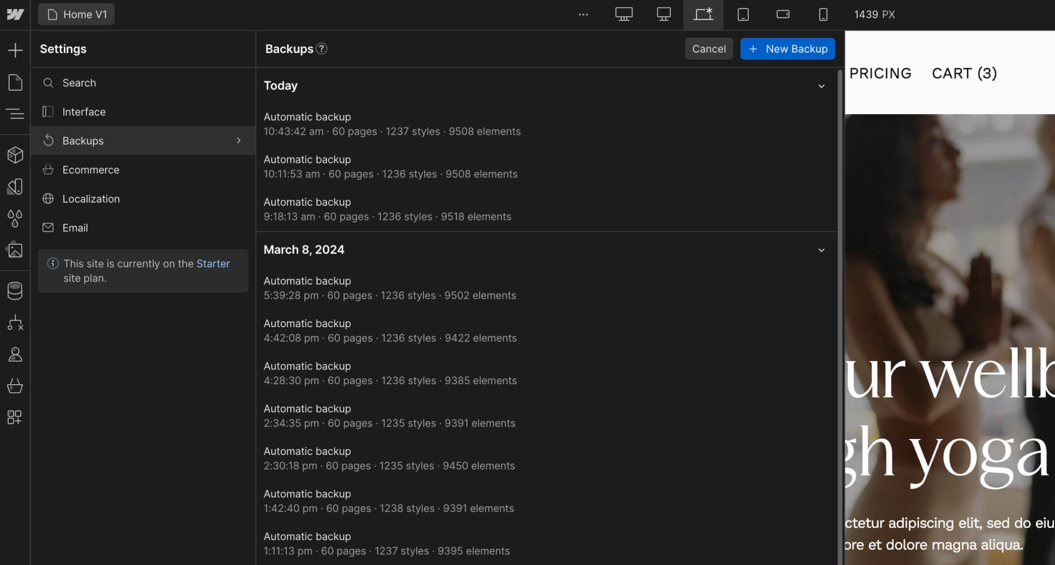Screen dimensions: 1055x565
Task: Collapse the March 8, 2024 section
Action: coord(822,250)
